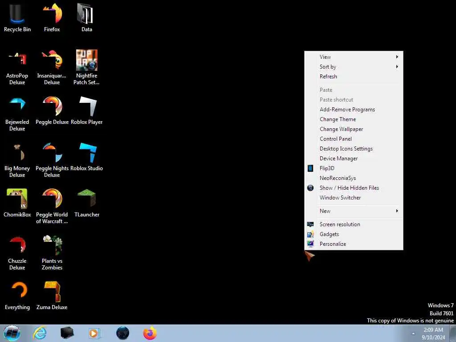Select the Everything desktop icon

(17, 296)
